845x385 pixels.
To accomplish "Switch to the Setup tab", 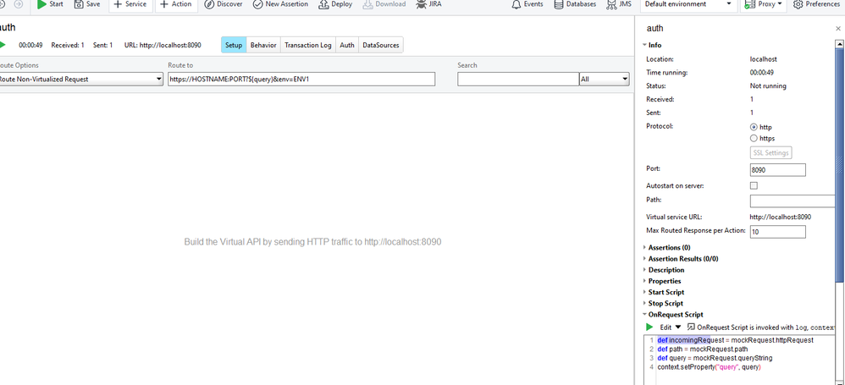I will click(234, 45).
